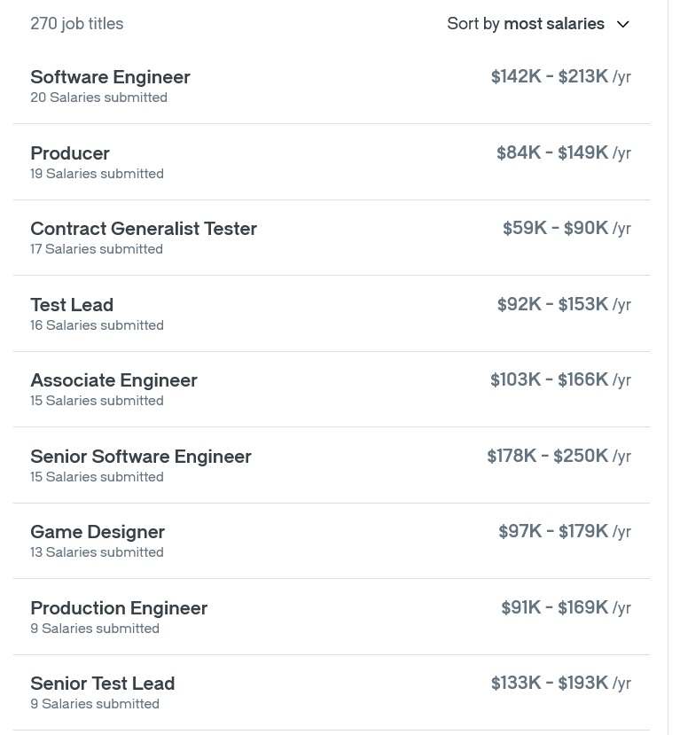Click "20 Salaries submitted" under Software Engineer
Screen dimensions: 680x735
click(98, 98)
